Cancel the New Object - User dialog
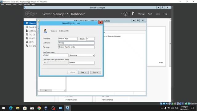197x111 pixels. click(95, 72)
